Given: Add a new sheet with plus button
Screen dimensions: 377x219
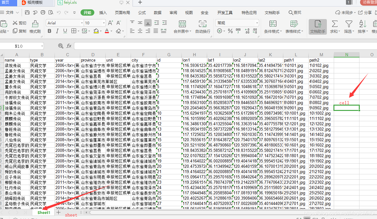Looking at the screenshot, I should click(x=58, y=212).
